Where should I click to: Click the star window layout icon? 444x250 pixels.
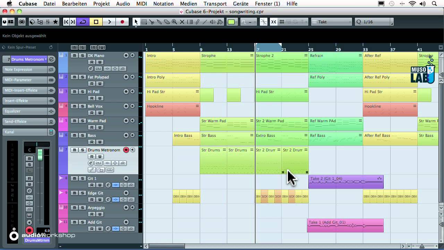[55, 22]
